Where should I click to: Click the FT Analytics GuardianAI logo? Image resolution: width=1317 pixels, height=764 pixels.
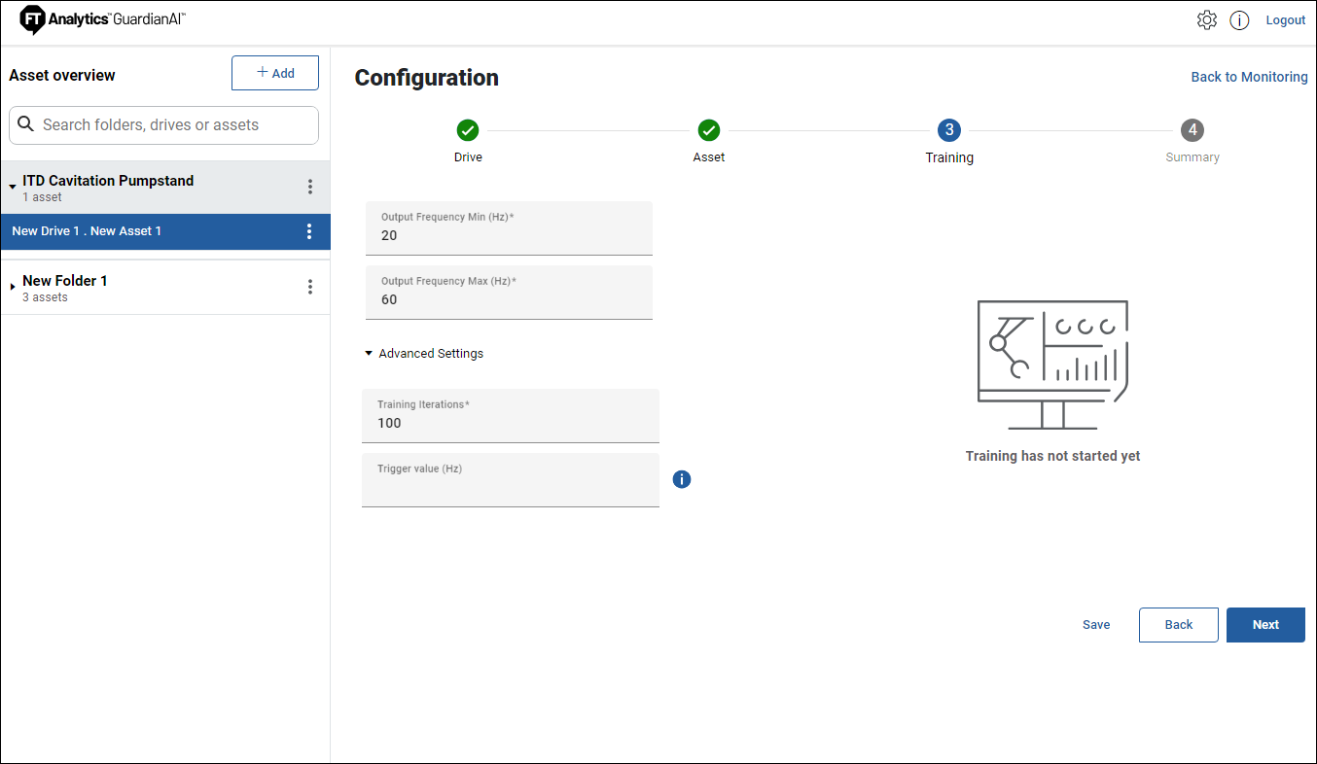point(102,19)
